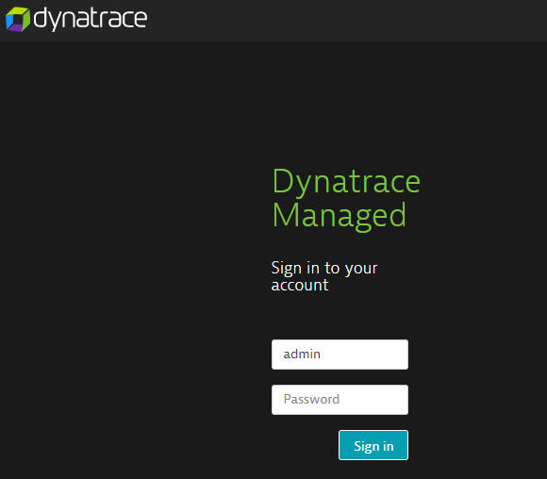The image size is (547, 479).
Task: Click the word Managed in the title
Action: (340, 216)
